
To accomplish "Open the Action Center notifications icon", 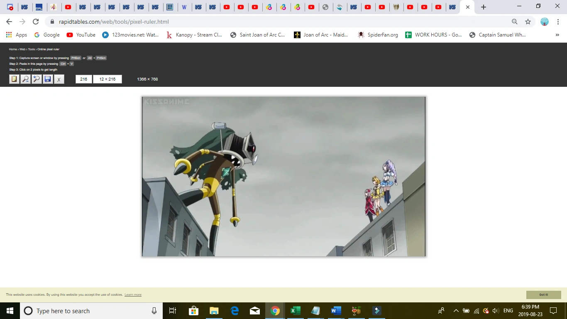I will (553, 311).
